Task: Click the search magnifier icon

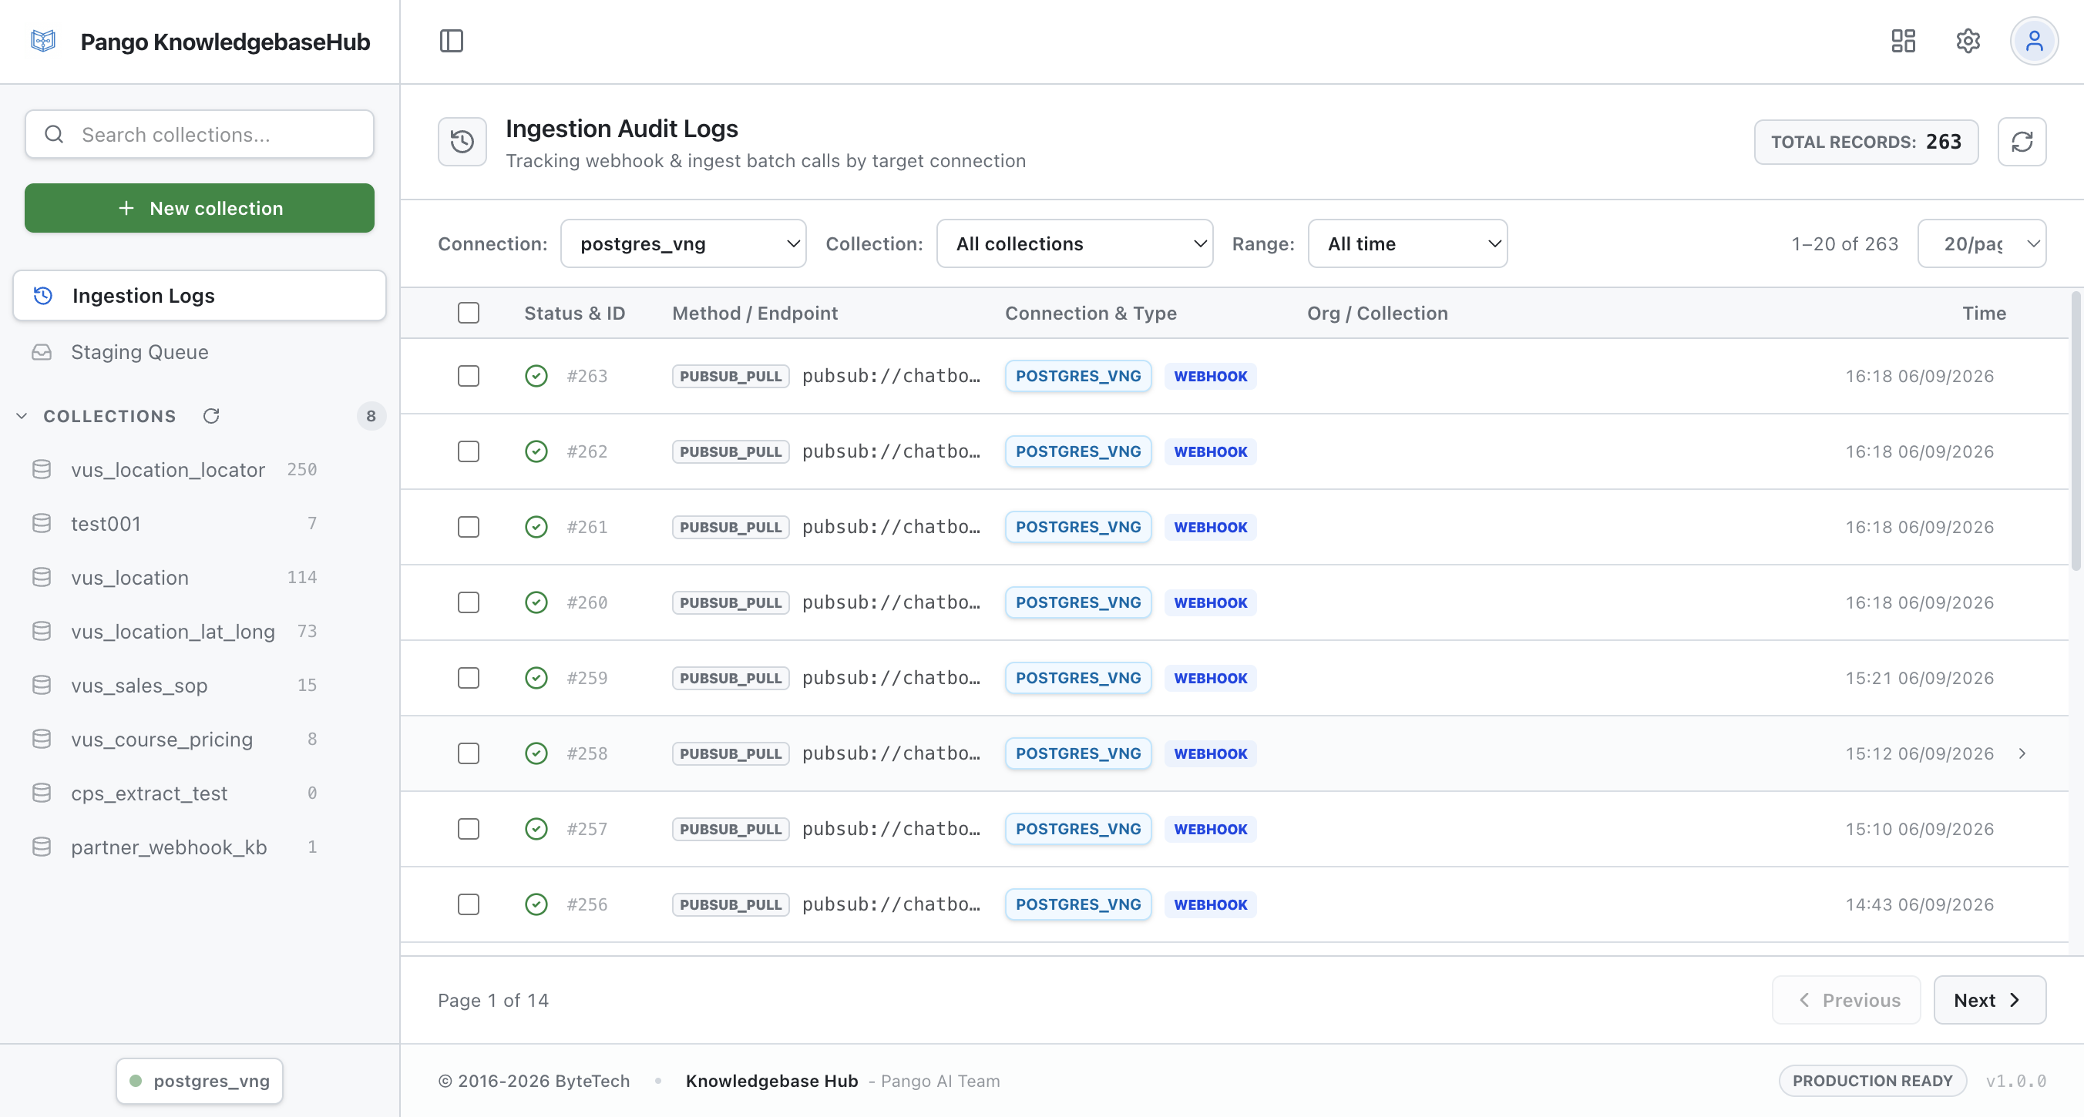Action: point(54,134)
